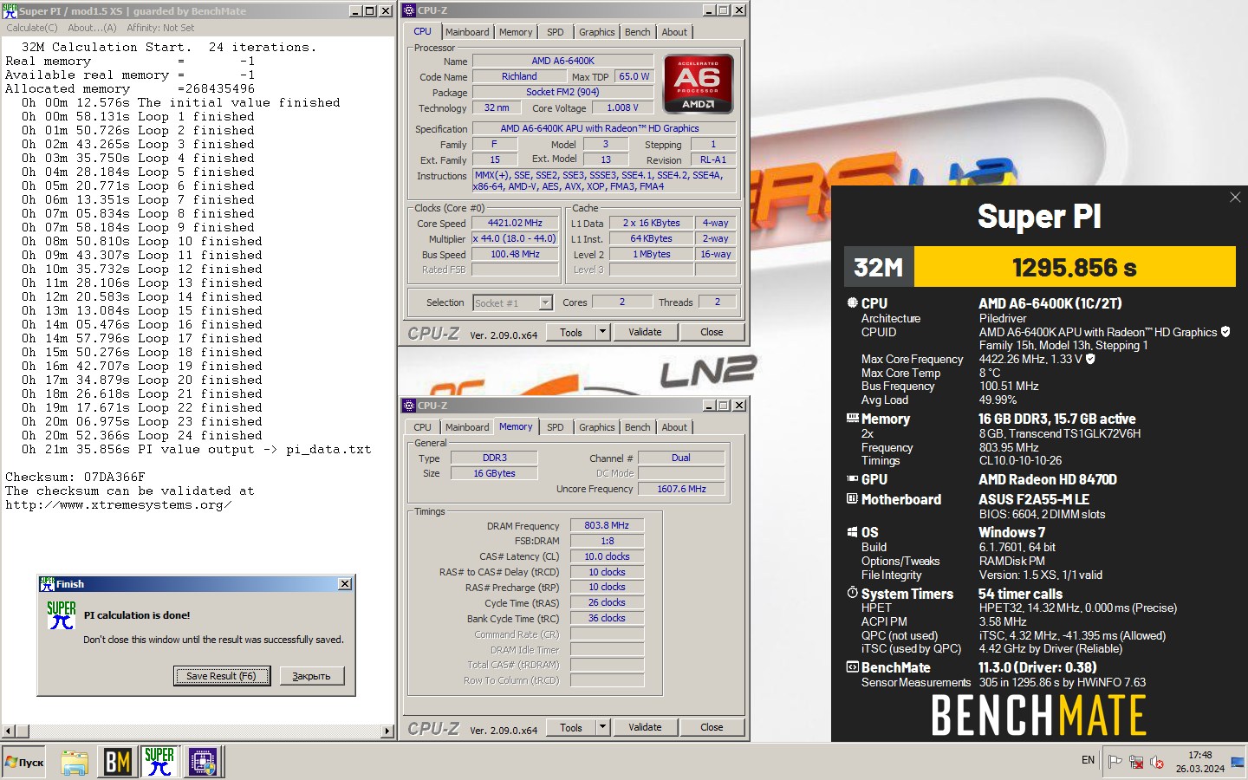The image size is (1248, 780).
Task: Open Mainboard tab in lower CPU-Z
Action: click(467, 427)
